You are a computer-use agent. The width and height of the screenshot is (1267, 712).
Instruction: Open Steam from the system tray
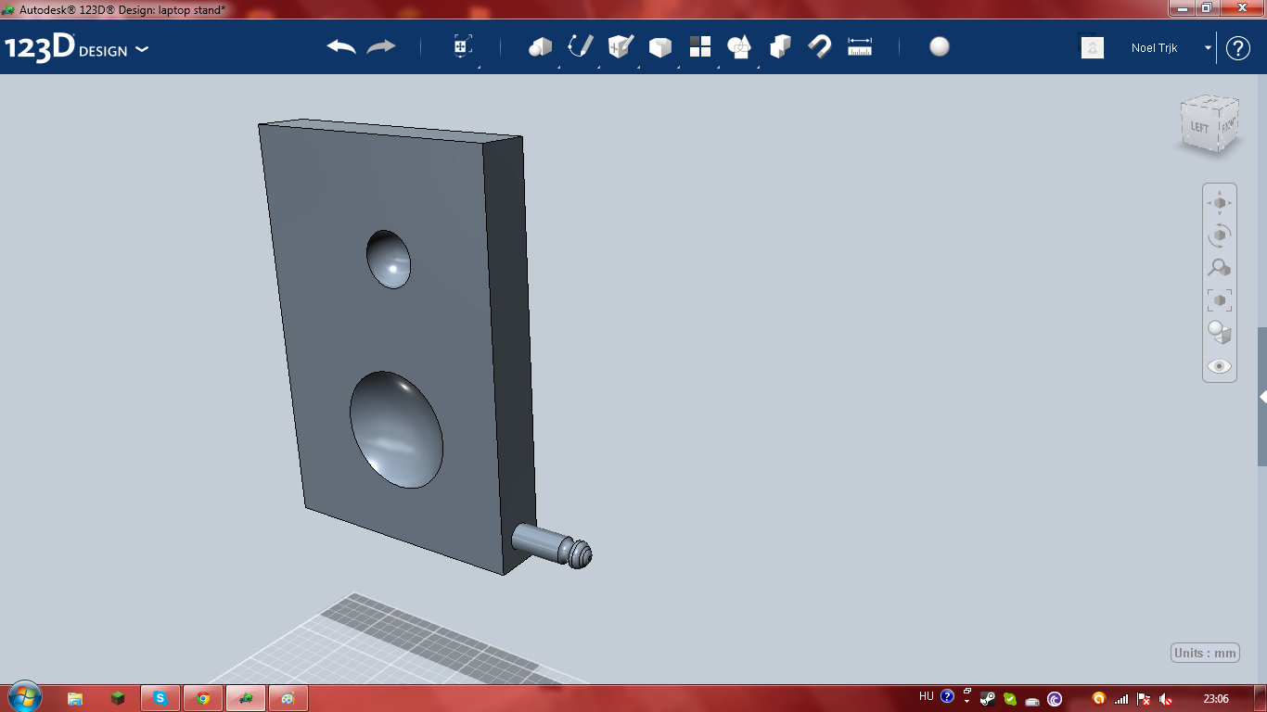[989, 699]
